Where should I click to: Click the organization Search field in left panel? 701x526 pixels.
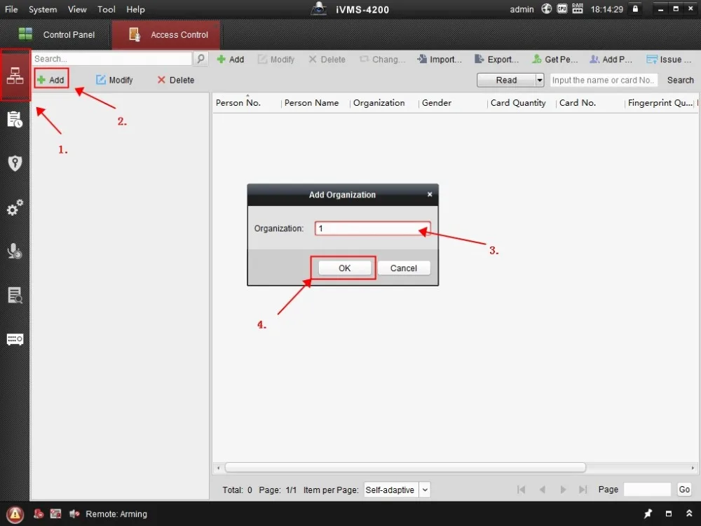click(111, 59)
